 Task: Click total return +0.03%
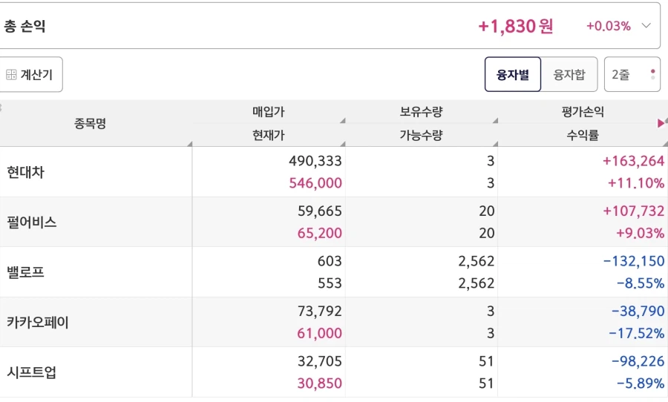(609, 26)
